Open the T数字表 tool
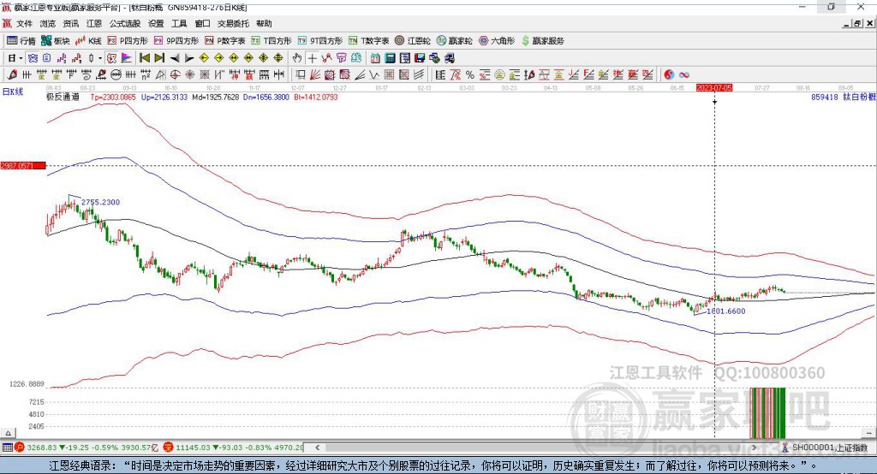The image size is (877, 474). tap(368, 41)
